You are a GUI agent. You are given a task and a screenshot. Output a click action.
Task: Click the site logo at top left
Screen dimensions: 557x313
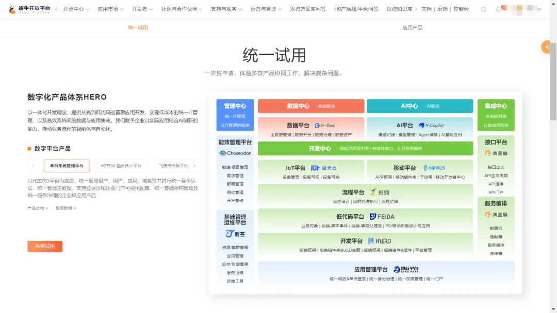click(x=29, y=9)
